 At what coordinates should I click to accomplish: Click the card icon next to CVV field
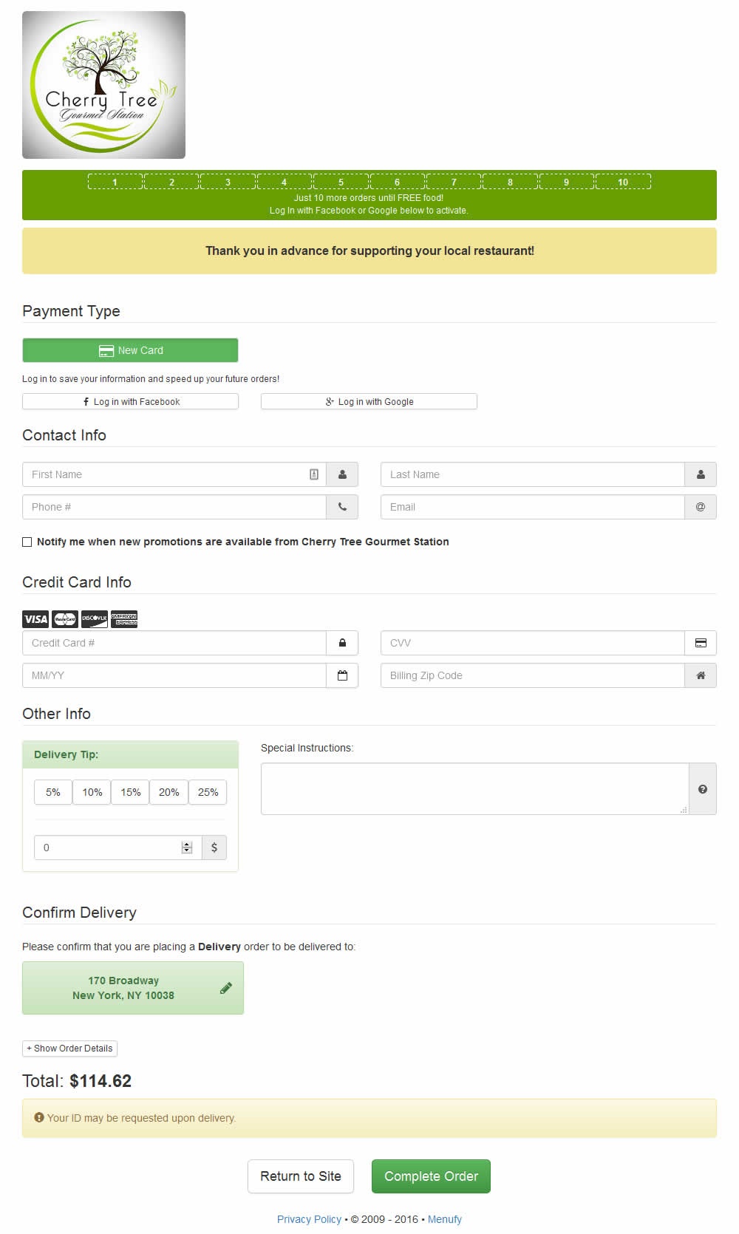coord(701,643)
